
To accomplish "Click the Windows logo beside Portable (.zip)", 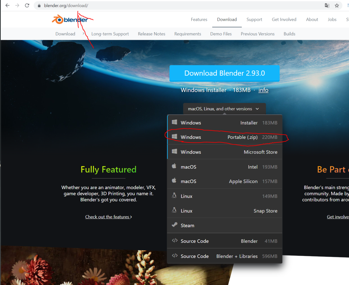I will 174,137.
